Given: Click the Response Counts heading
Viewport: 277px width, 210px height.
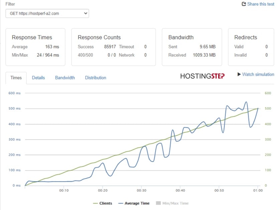Looking at the screenshot, I should [x=99, y=37].
